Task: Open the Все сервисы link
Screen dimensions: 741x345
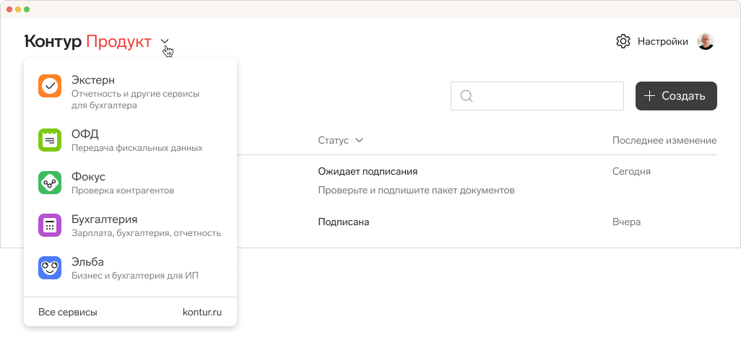Action: [x=68, y=312]
